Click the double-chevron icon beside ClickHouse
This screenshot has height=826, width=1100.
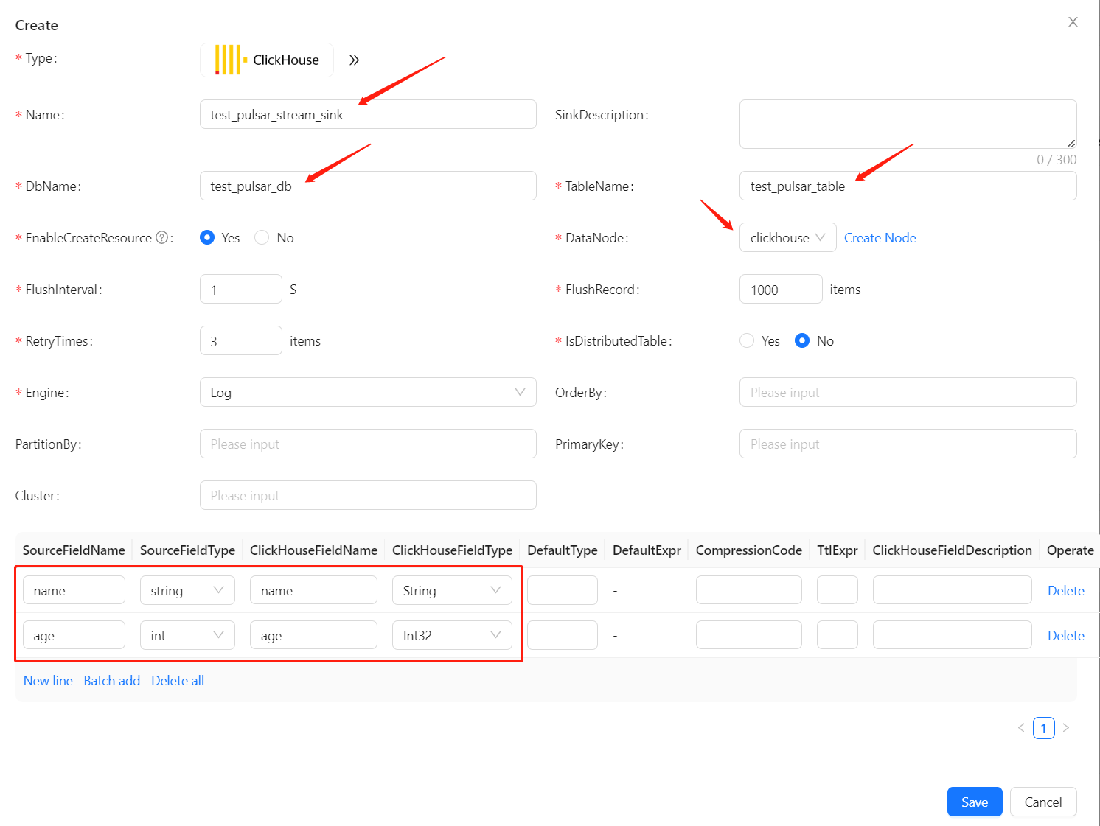pyautogui.click(x=354, y=60)
